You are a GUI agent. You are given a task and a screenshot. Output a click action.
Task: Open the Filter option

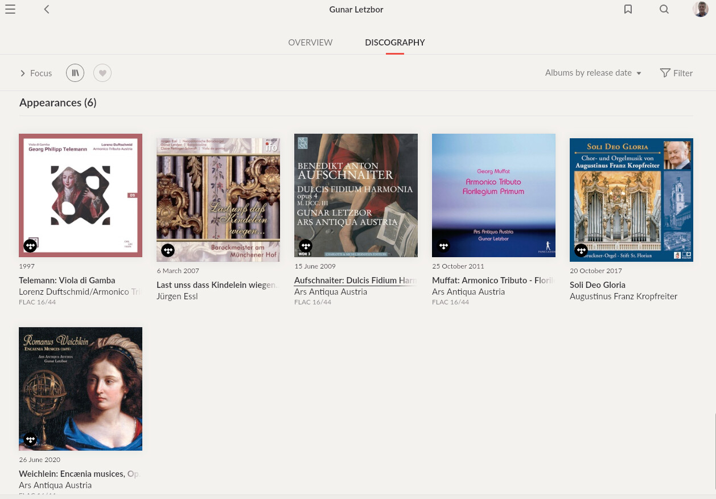point(676,73)
